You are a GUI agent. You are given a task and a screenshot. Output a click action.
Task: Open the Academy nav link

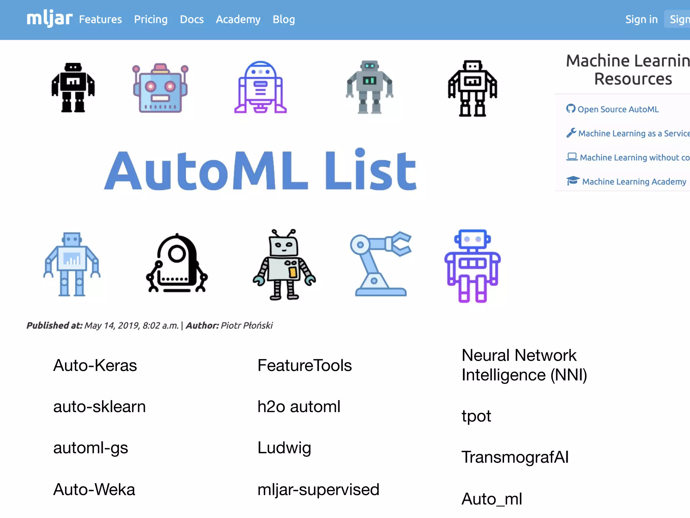click(238, 19)
